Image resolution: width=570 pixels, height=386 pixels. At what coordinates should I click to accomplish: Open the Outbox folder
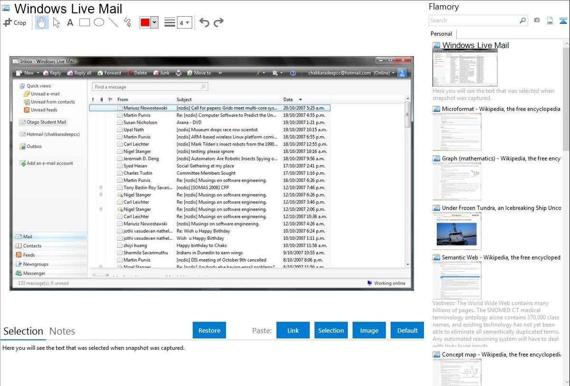click(31, 146)
